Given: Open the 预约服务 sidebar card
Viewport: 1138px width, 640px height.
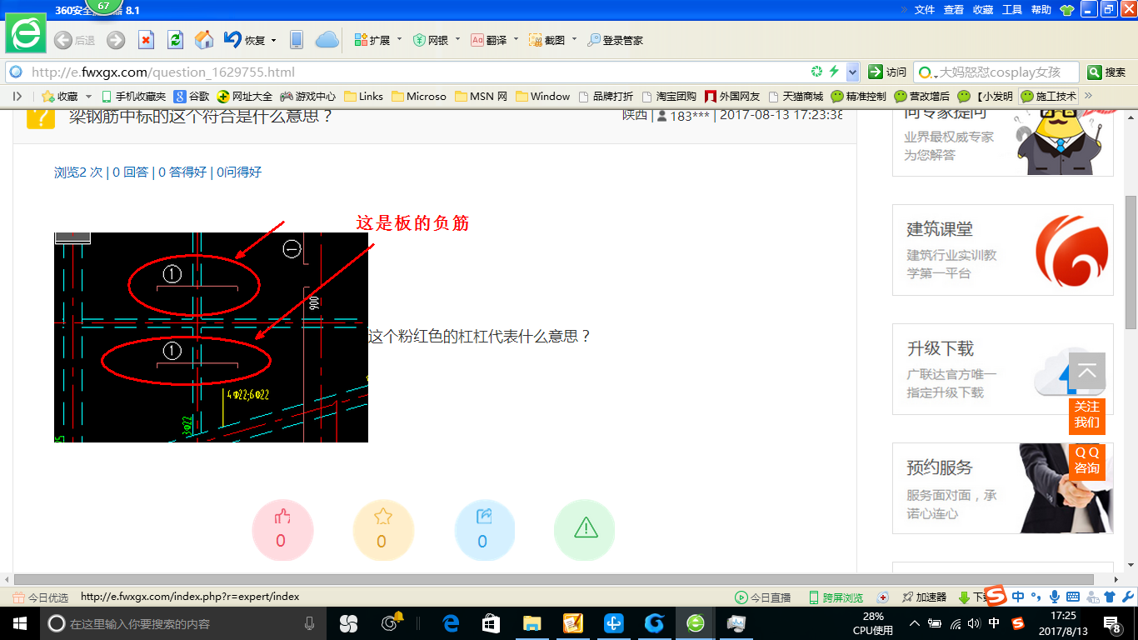Looking at the screenshot, I should pos(1003,488).
